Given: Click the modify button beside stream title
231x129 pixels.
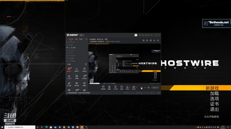Looking at the screenshot, I should click(106, 39).
